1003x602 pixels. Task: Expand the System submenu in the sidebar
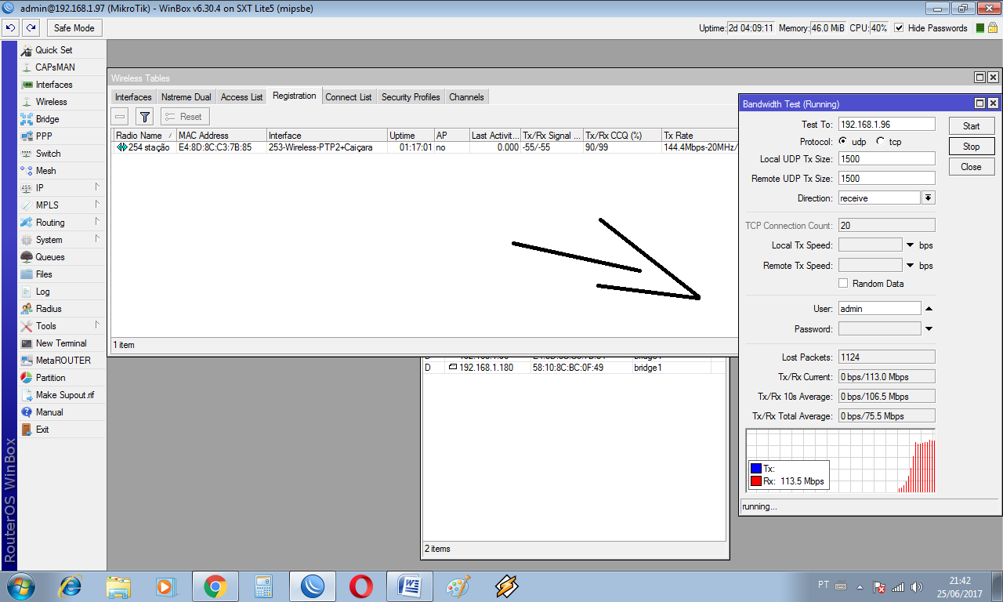(x=98, y=239)
